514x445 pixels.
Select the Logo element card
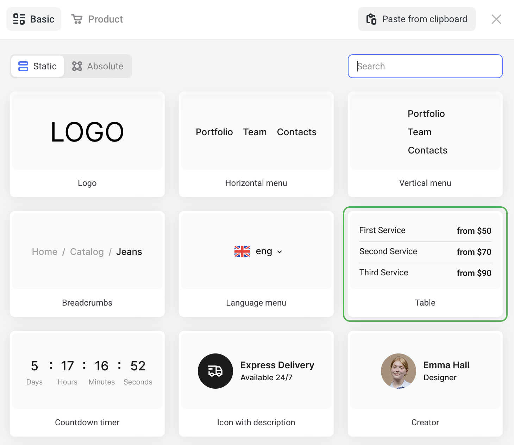pos(87,144)
